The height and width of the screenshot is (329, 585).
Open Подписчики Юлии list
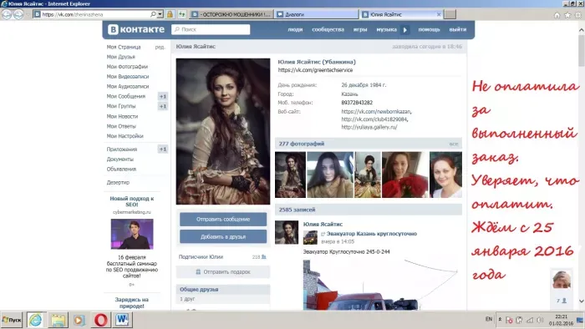coord(201,256)
